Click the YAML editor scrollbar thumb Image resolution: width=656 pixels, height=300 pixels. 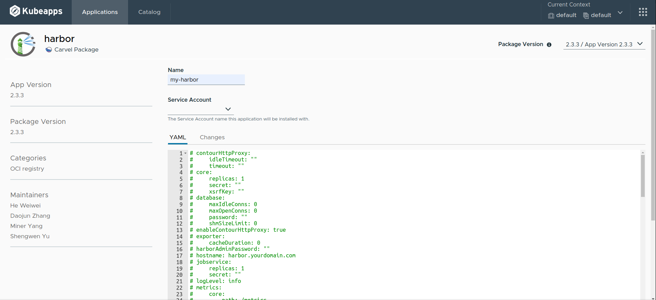pyautogui.click(x=643, y=176)
